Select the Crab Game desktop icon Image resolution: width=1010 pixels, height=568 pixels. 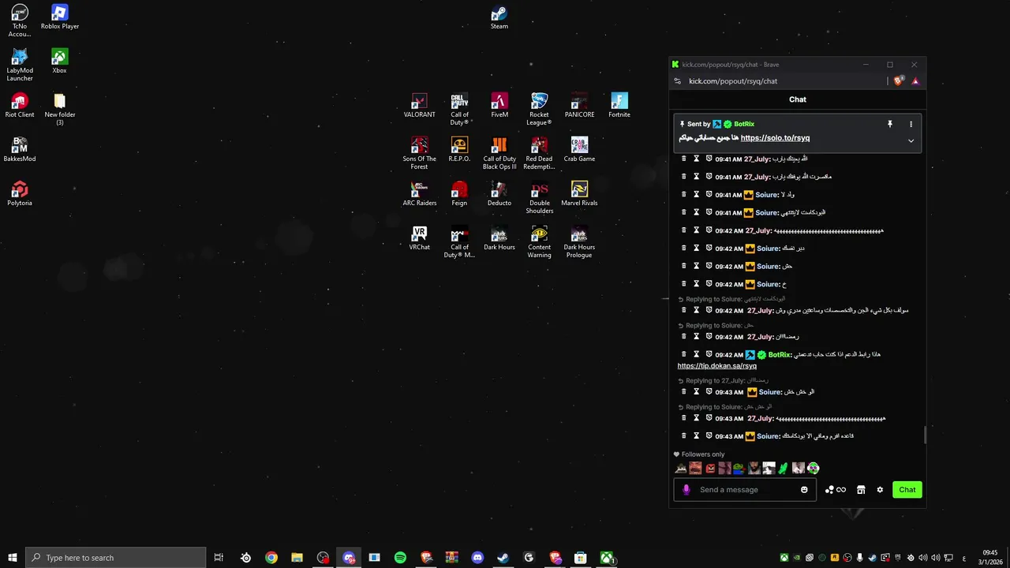pos(579,150)
